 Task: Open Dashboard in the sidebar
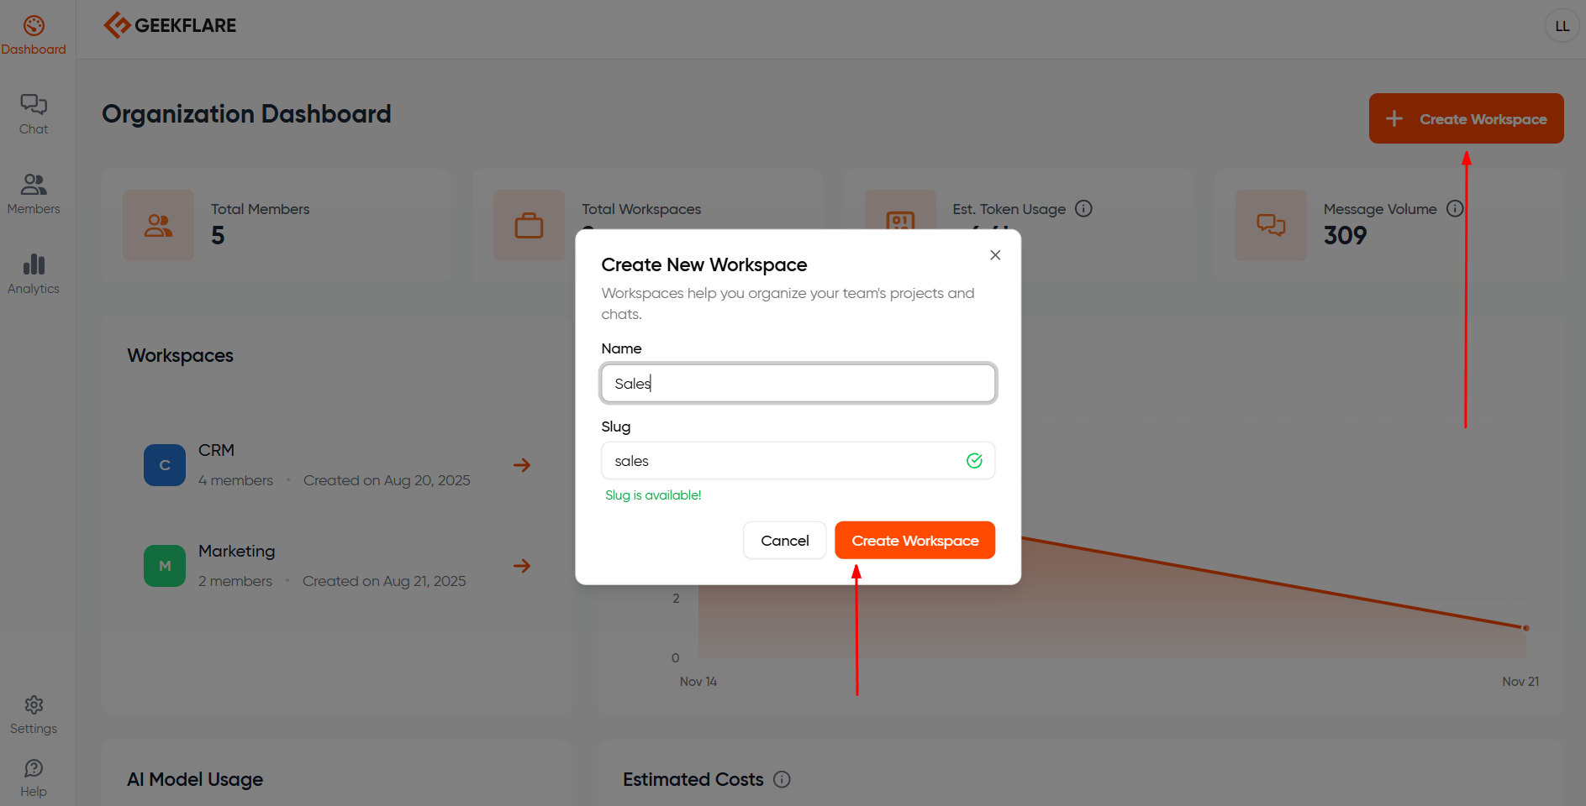coord(34,35)
